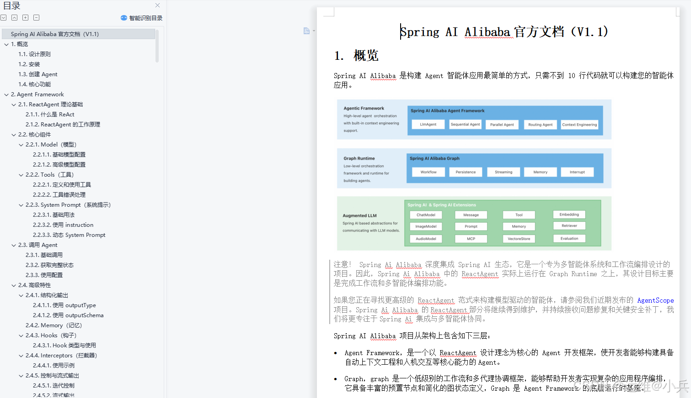Open the small dropdown arrow beside the page icon
This screenshot has width=691, height=398.
point(314,31)
